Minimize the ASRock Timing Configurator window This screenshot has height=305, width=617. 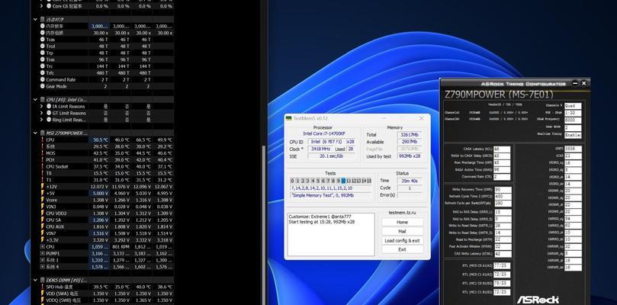575,83
